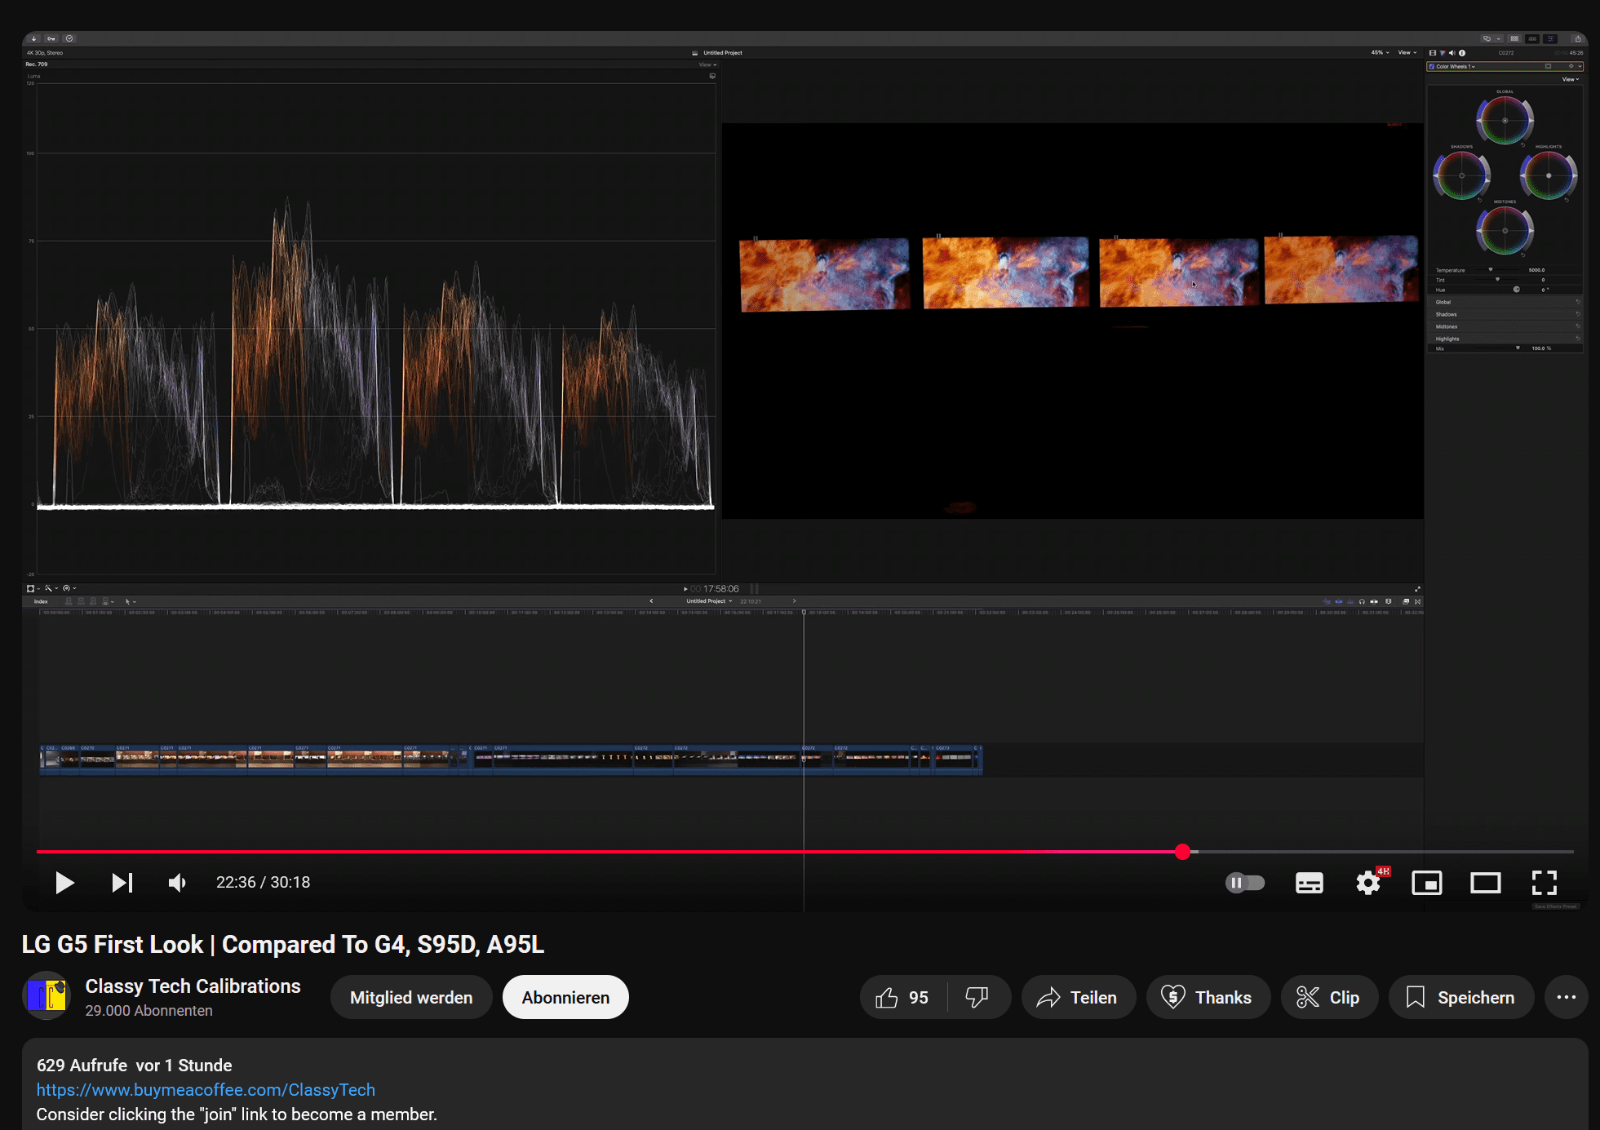Click the timeline playhead marker

click(804, 612)
